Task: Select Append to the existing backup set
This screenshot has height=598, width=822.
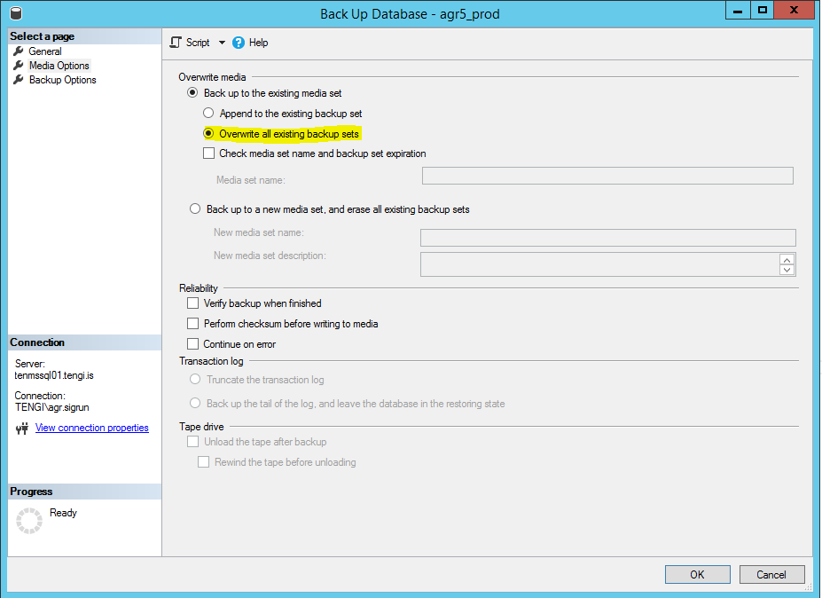Action: [x=208, y=113]
